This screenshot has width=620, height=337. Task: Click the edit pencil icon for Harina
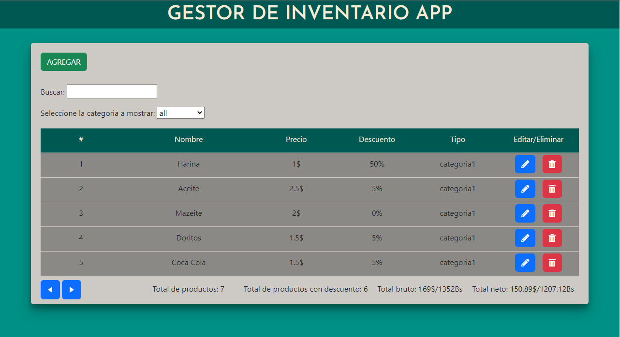pyautogui.click(x=525, y=164)
